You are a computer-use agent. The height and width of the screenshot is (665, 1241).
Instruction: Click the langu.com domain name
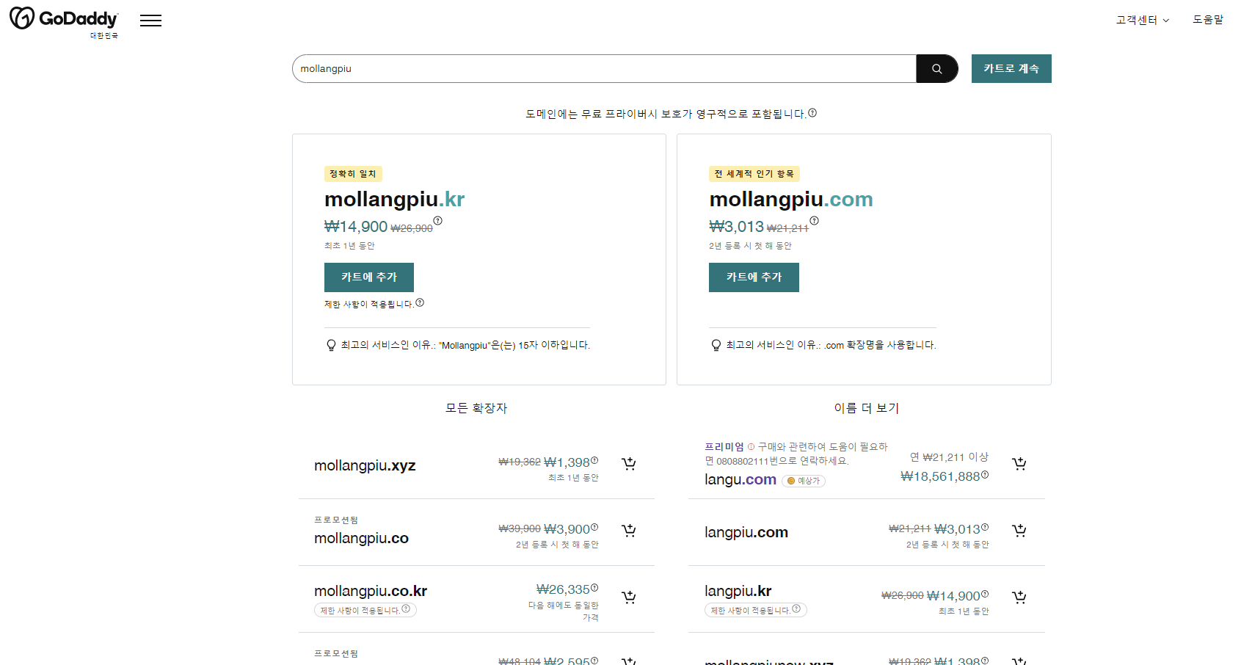point(740,479)
